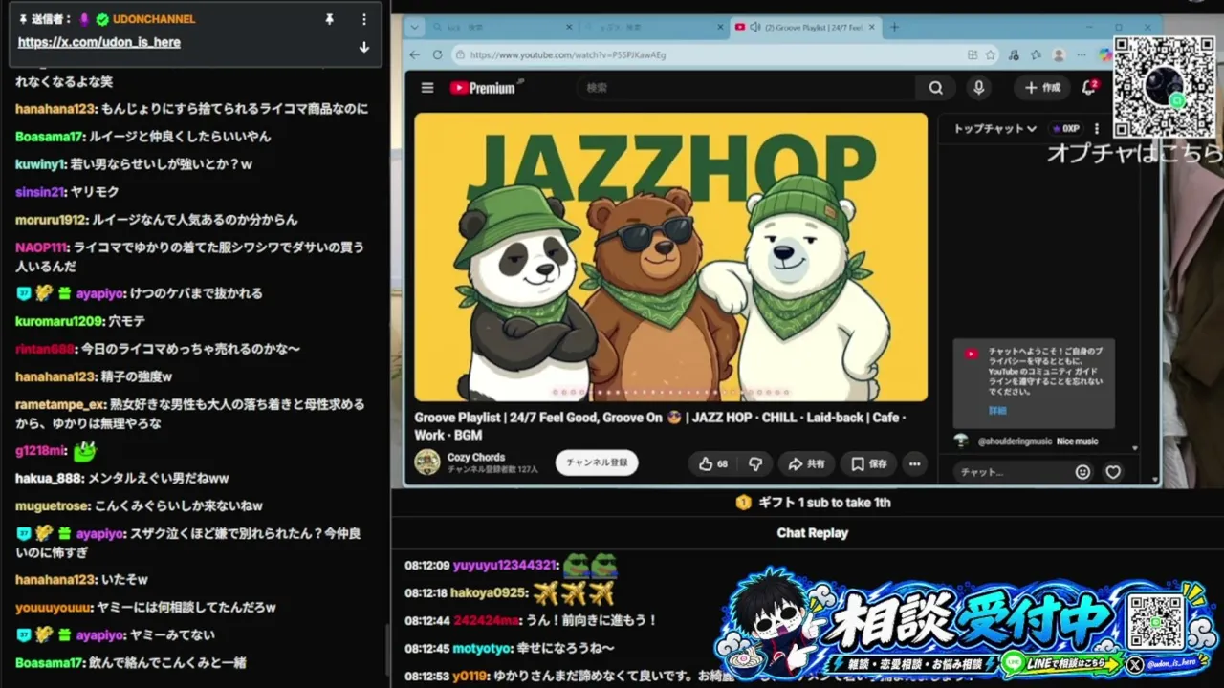Like the video with thumbs up
1224x688 pixels.
713,463
